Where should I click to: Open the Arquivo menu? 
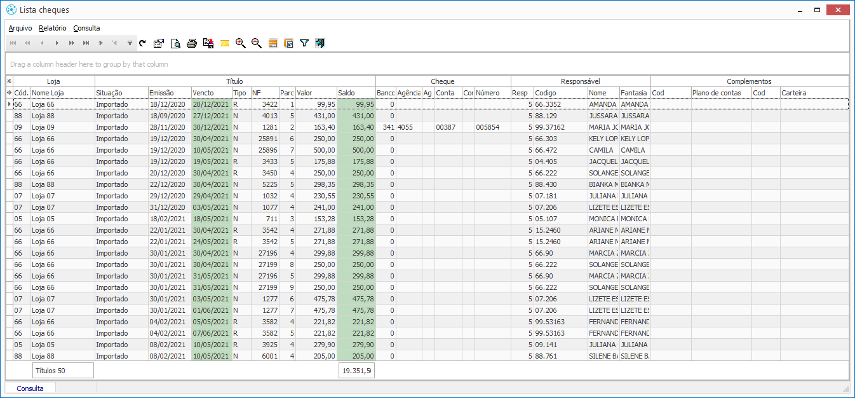coord(20,28)
